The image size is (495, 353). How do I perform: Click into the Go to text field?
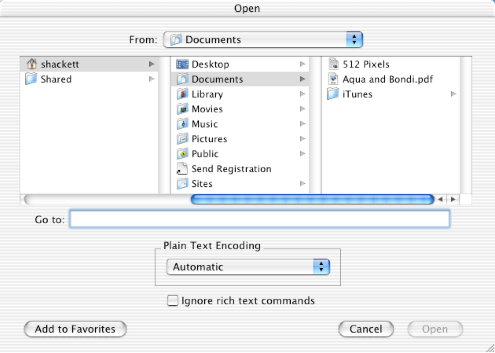click(x=259, y=219)
